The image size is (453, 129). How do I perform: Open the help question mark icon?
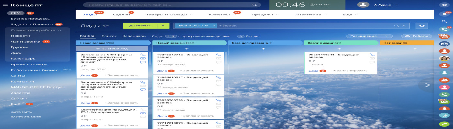tap(444, 5)
